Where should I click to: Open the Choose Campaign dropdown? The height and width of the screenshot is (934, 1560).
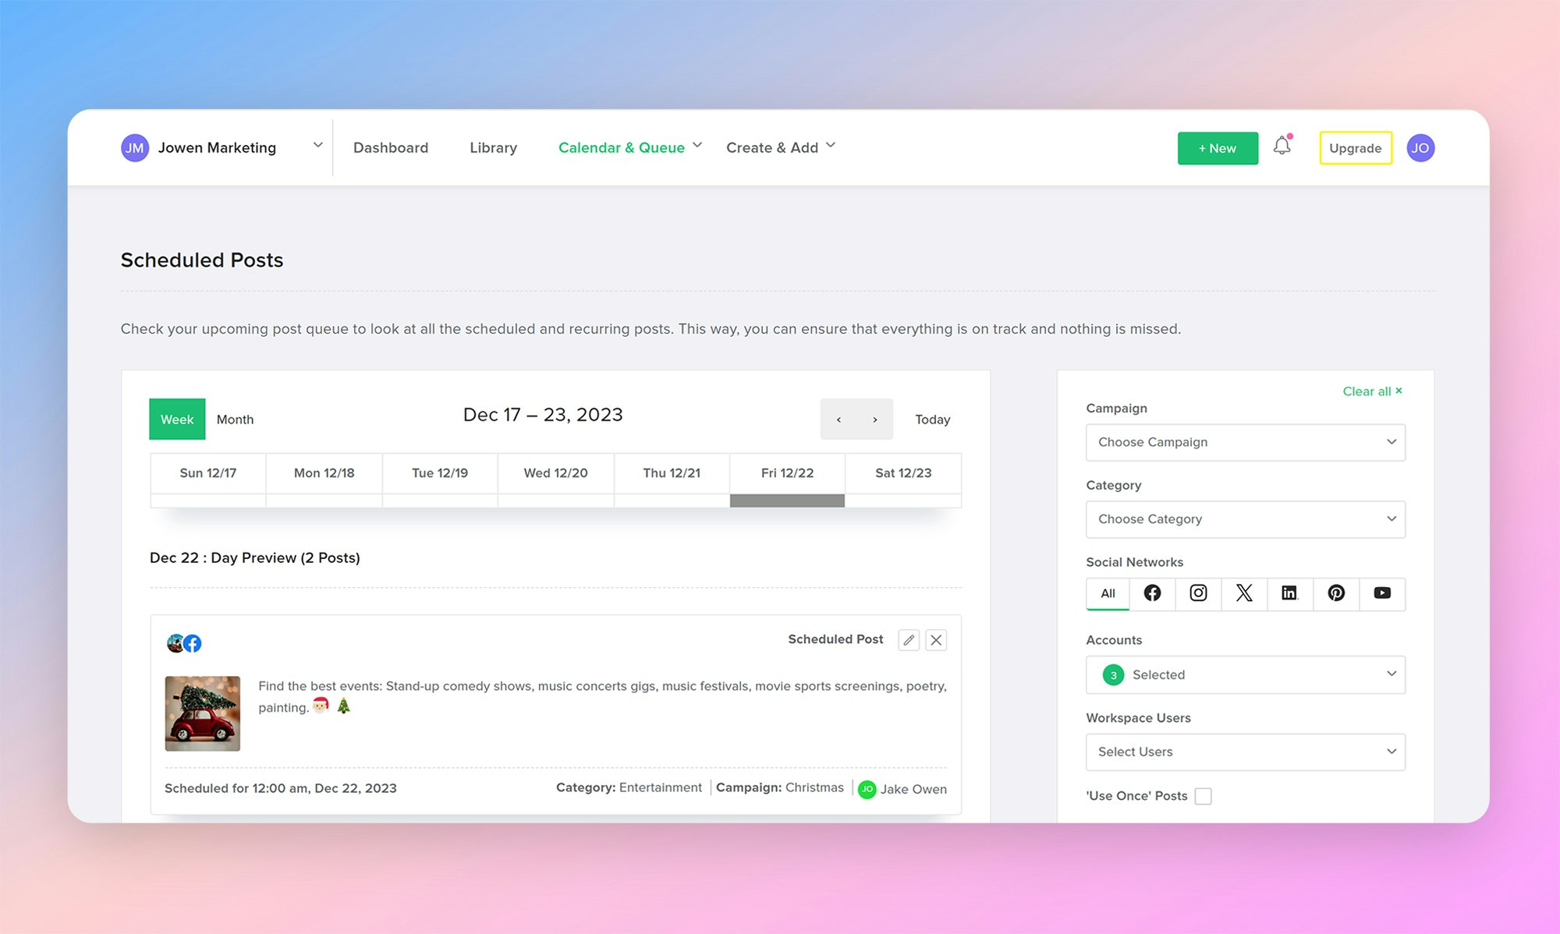1245,442
